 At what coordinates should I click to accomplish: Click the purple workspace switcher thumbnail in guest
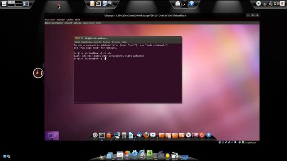point(52,136)
